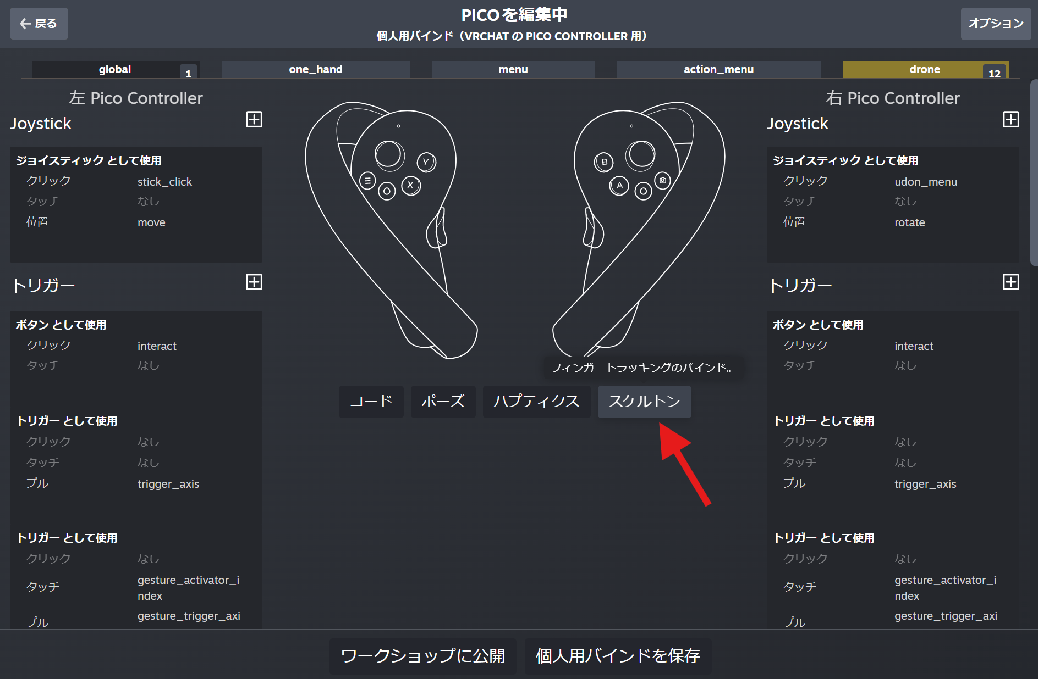Click the Y button on left controller diagram
The image size is (1038, 679).
(426, 162)
